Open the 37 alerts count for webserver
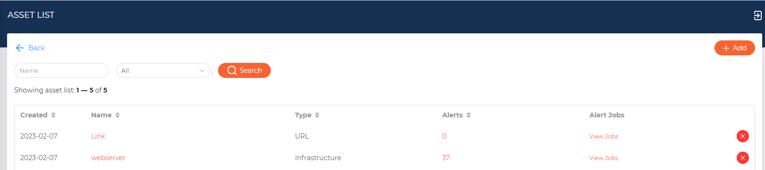Viewport: 765px width, 170px height. click(446, 158)
